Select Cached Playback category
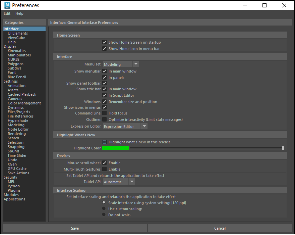The image size is (295, 235). [22, 94]
